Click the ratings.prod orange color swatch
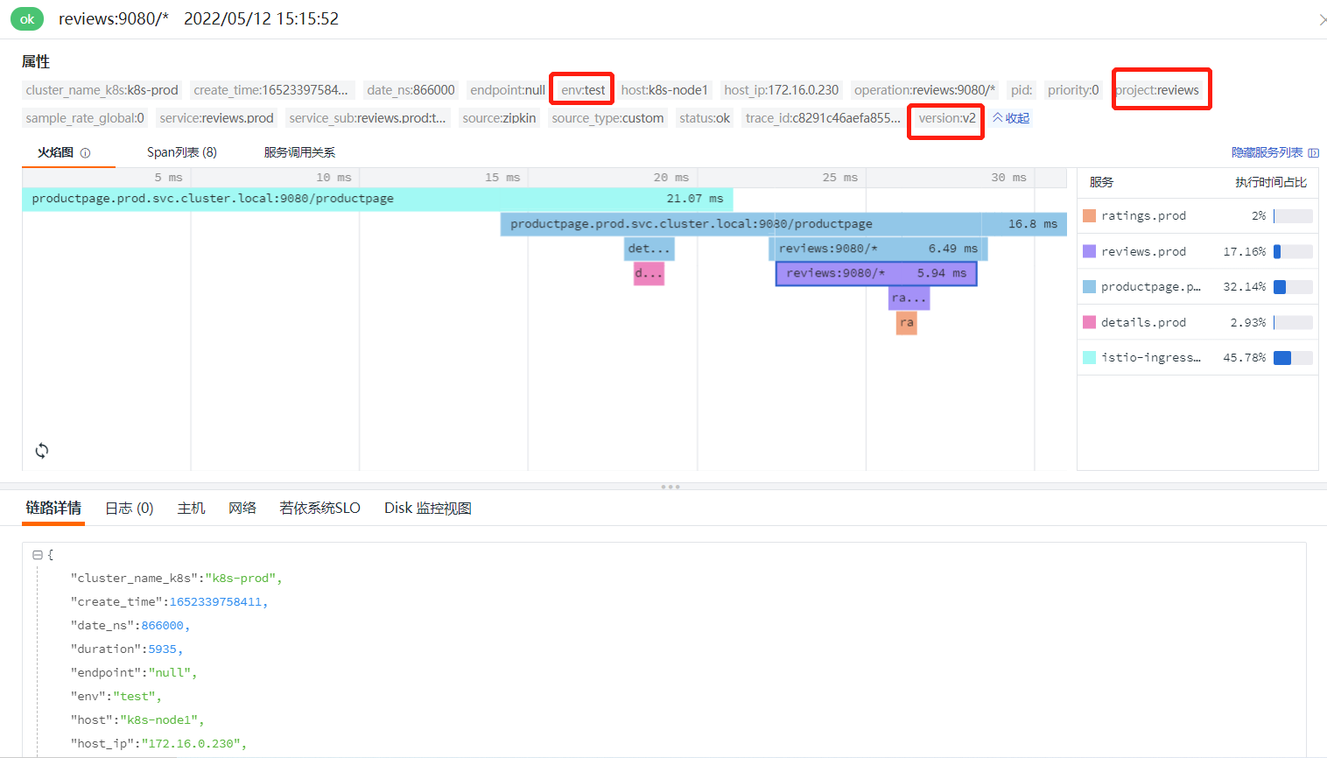This screenshot has width=1327, height=758. 1089,216
